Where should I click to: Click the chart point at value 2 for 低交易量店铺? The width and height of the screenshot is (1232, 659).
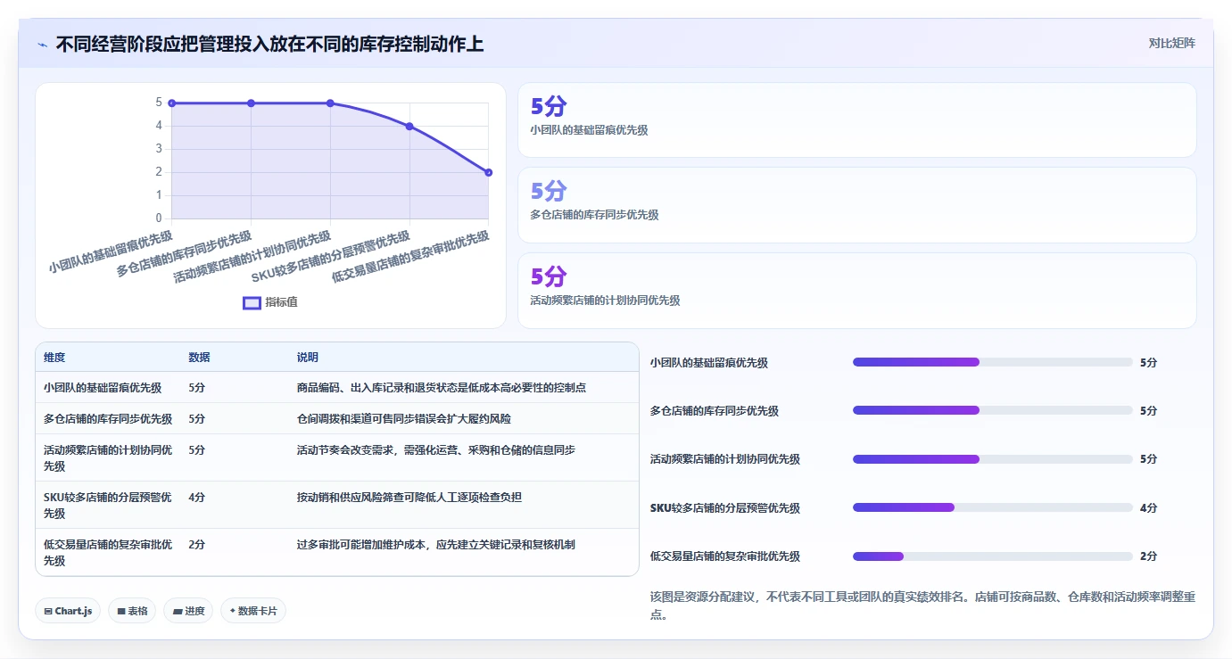[489, 172]
